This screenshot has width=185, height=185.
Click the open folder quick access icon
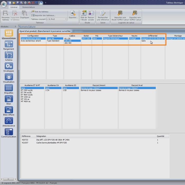[14, 3]
